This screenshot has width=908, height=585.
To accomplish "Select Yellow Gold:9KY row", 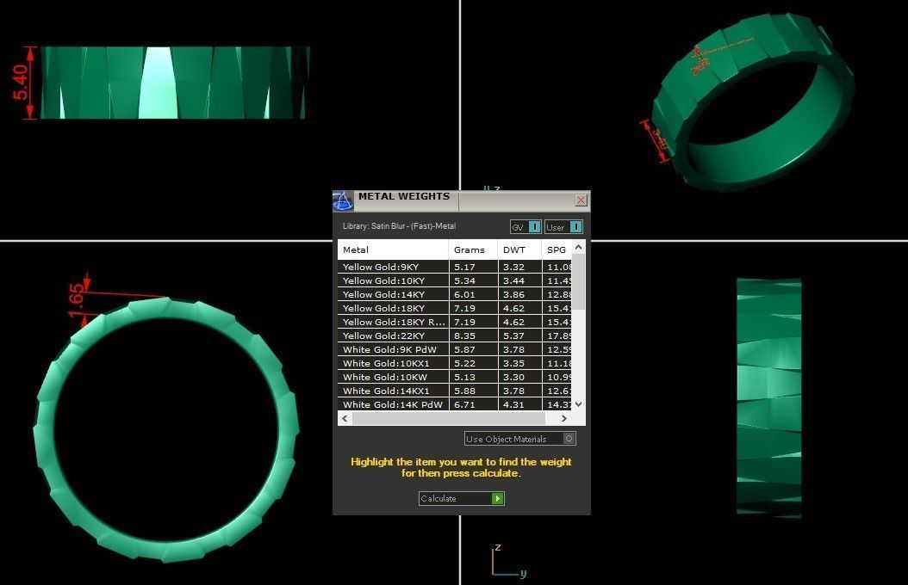I will 455,267.
